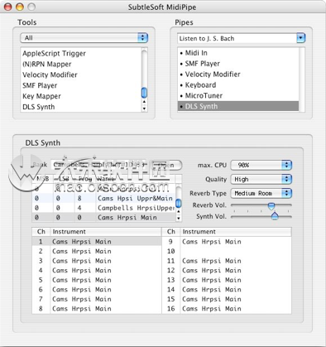Open the Quality dropdown showing High
The height and width of the screenshot is (347, 326).
[261, 179]
